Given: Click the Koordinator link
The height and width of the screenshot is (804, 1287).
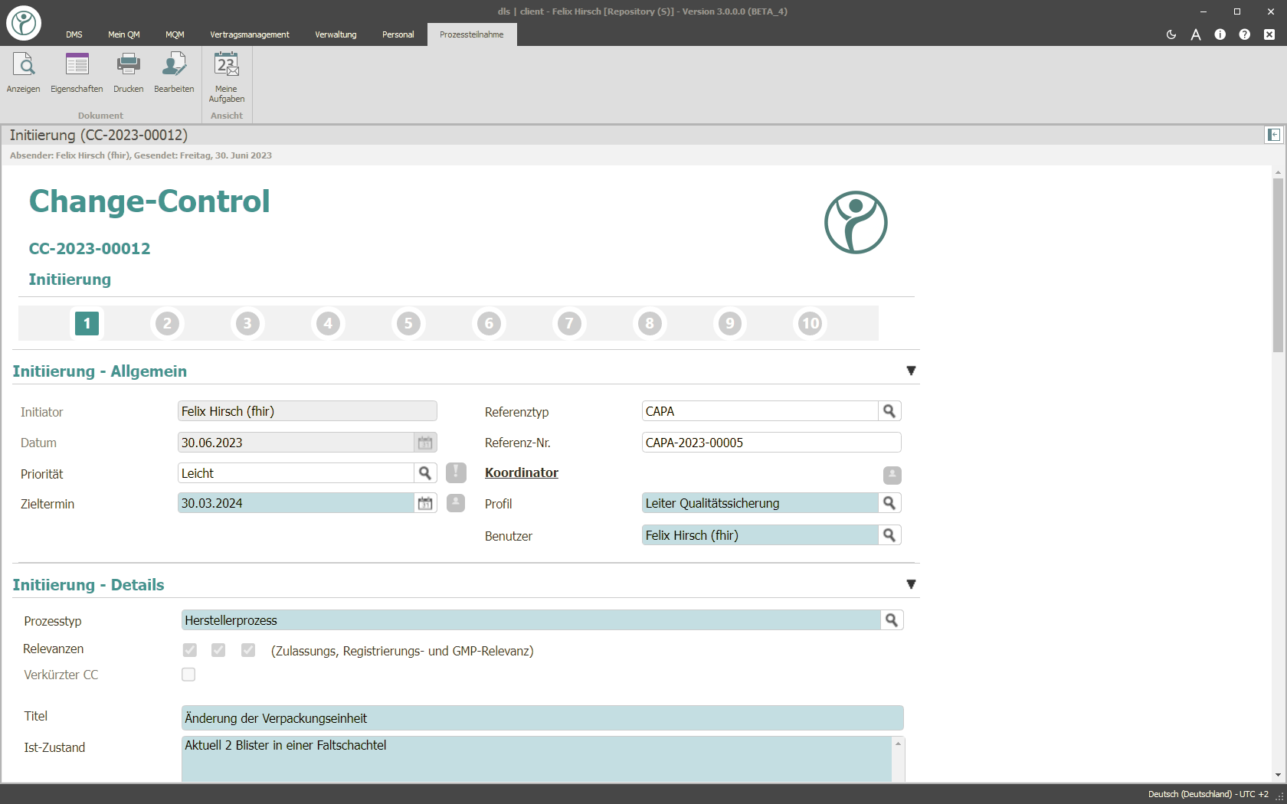Looking at the screenshot, I should pyautogui.click(x=521, y=472).
